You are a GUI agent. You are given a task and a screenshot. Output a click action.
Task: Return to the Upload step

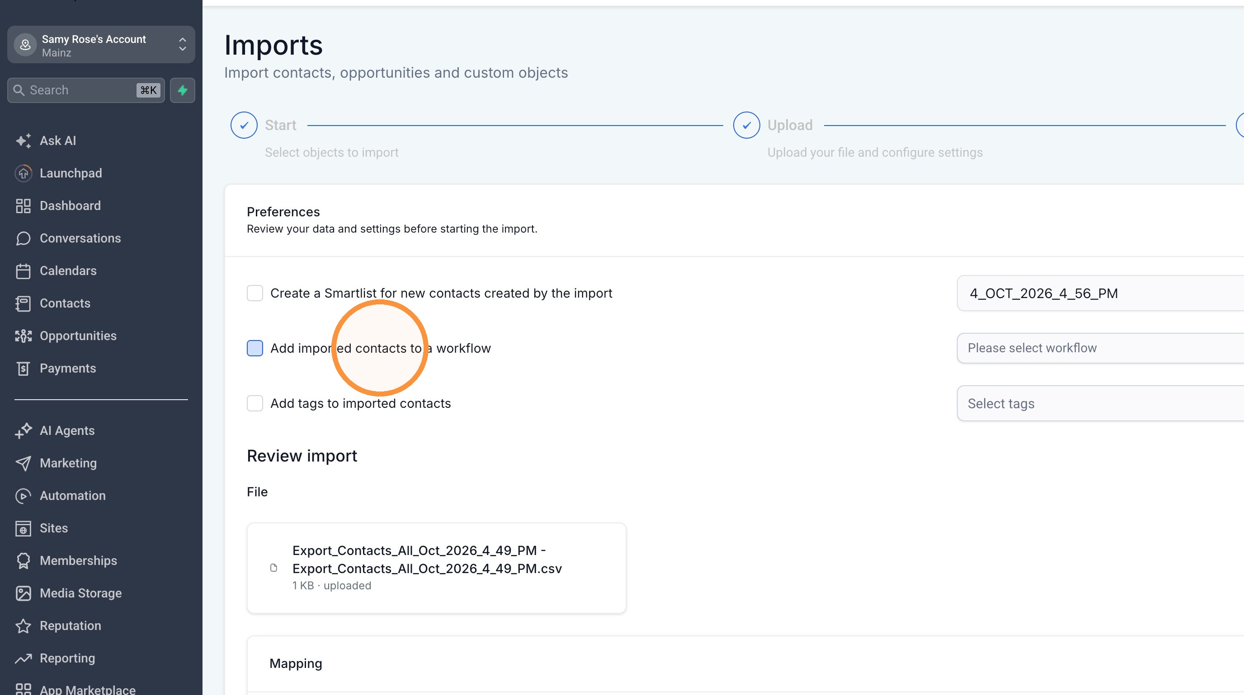pyautogui.click(x=747, y=125)
